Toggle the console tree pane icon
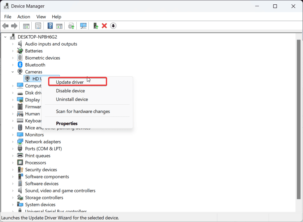This screenshot has height=222, width=303. tap(26, 26)
